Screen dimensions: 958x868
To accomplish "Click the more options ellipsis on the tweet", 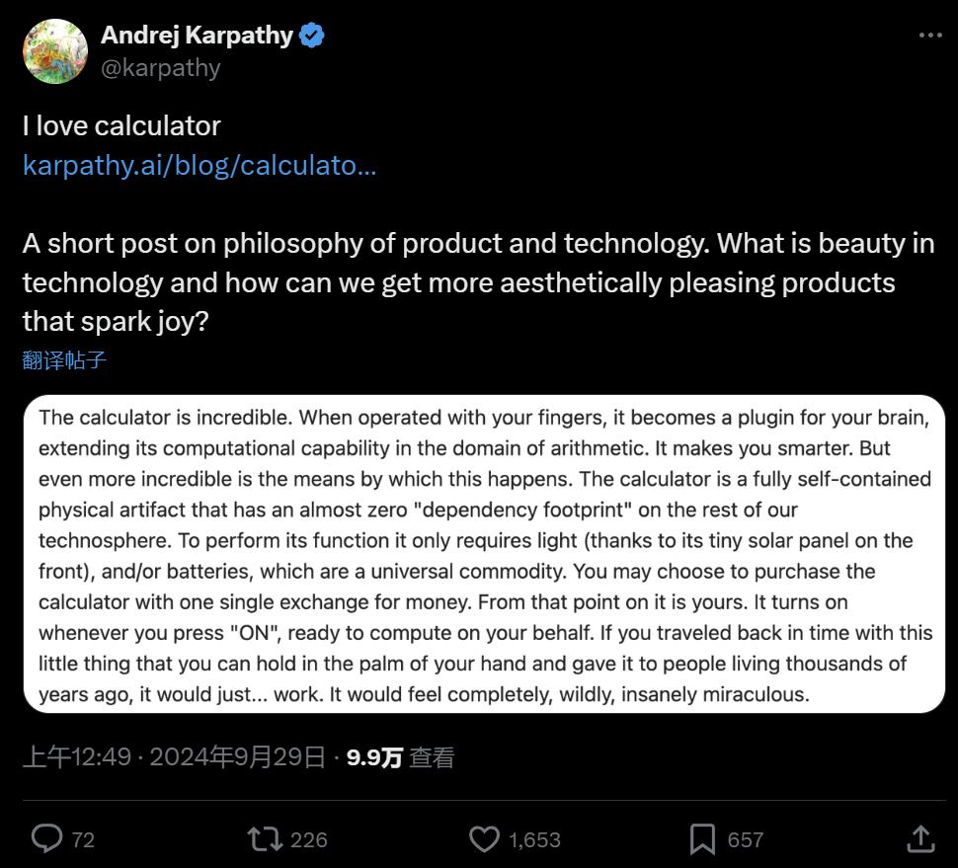I will pos(929,35).
